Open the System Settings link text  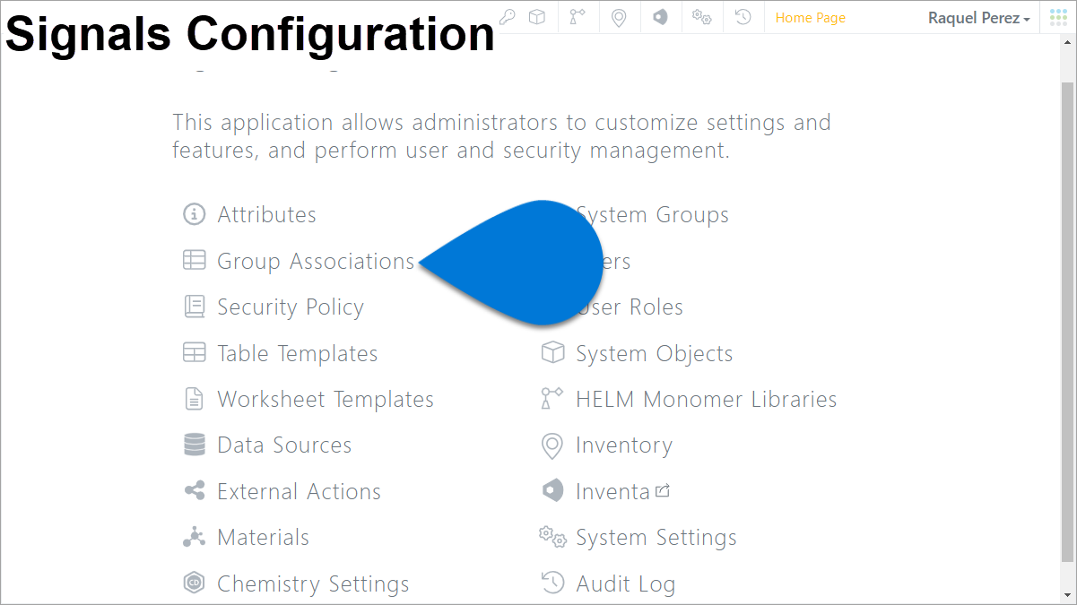(656, 538)
